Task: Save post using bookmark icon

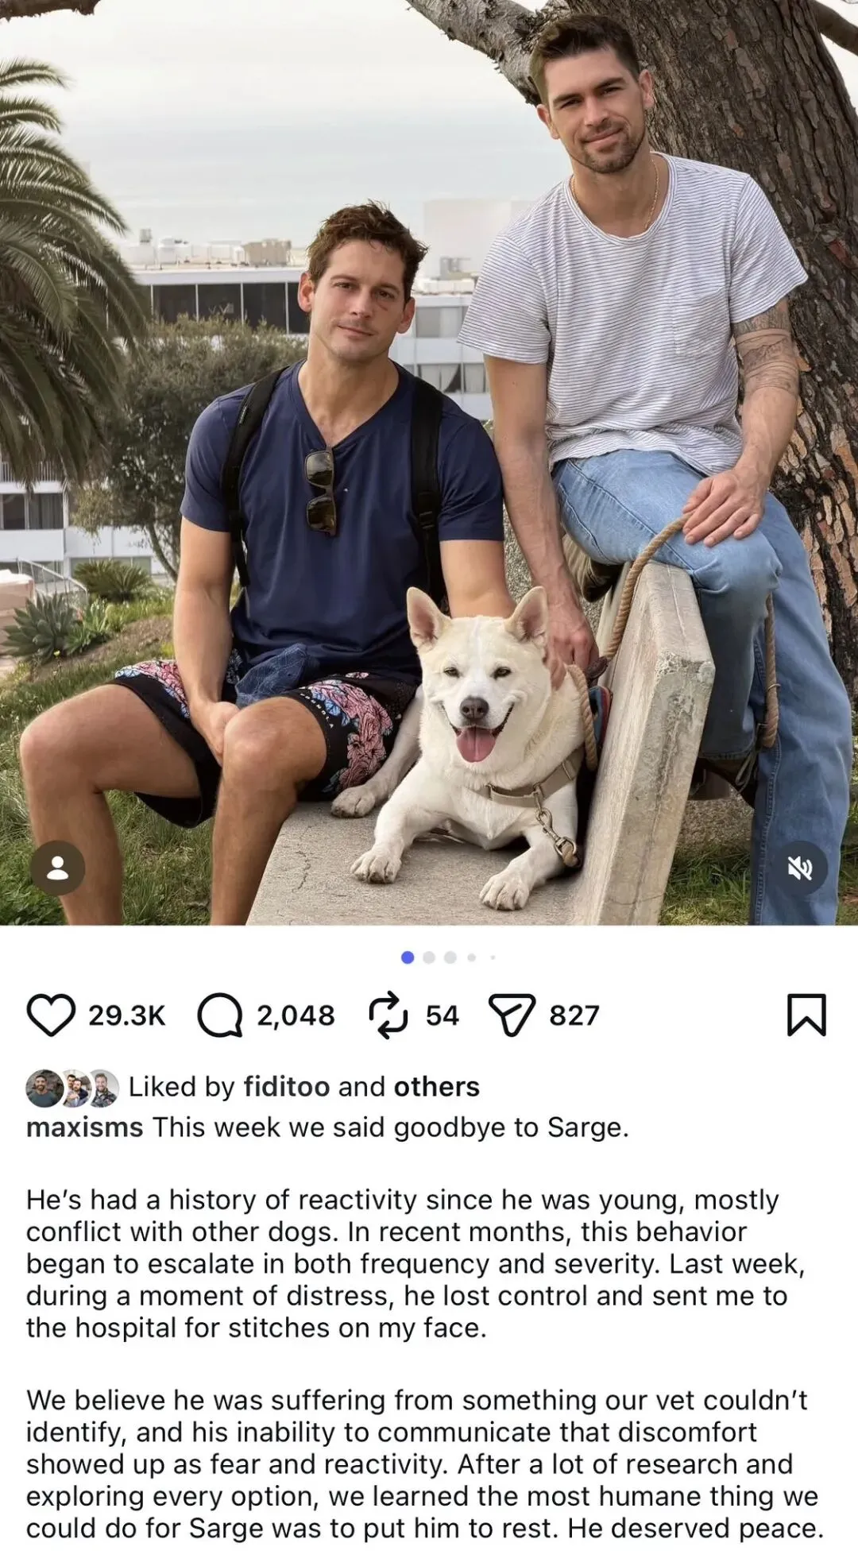Action: click(806, 1015)
